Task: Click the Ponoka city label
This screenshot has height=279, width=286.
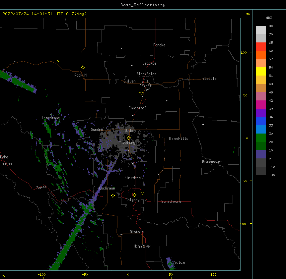Action: (159, 45)
